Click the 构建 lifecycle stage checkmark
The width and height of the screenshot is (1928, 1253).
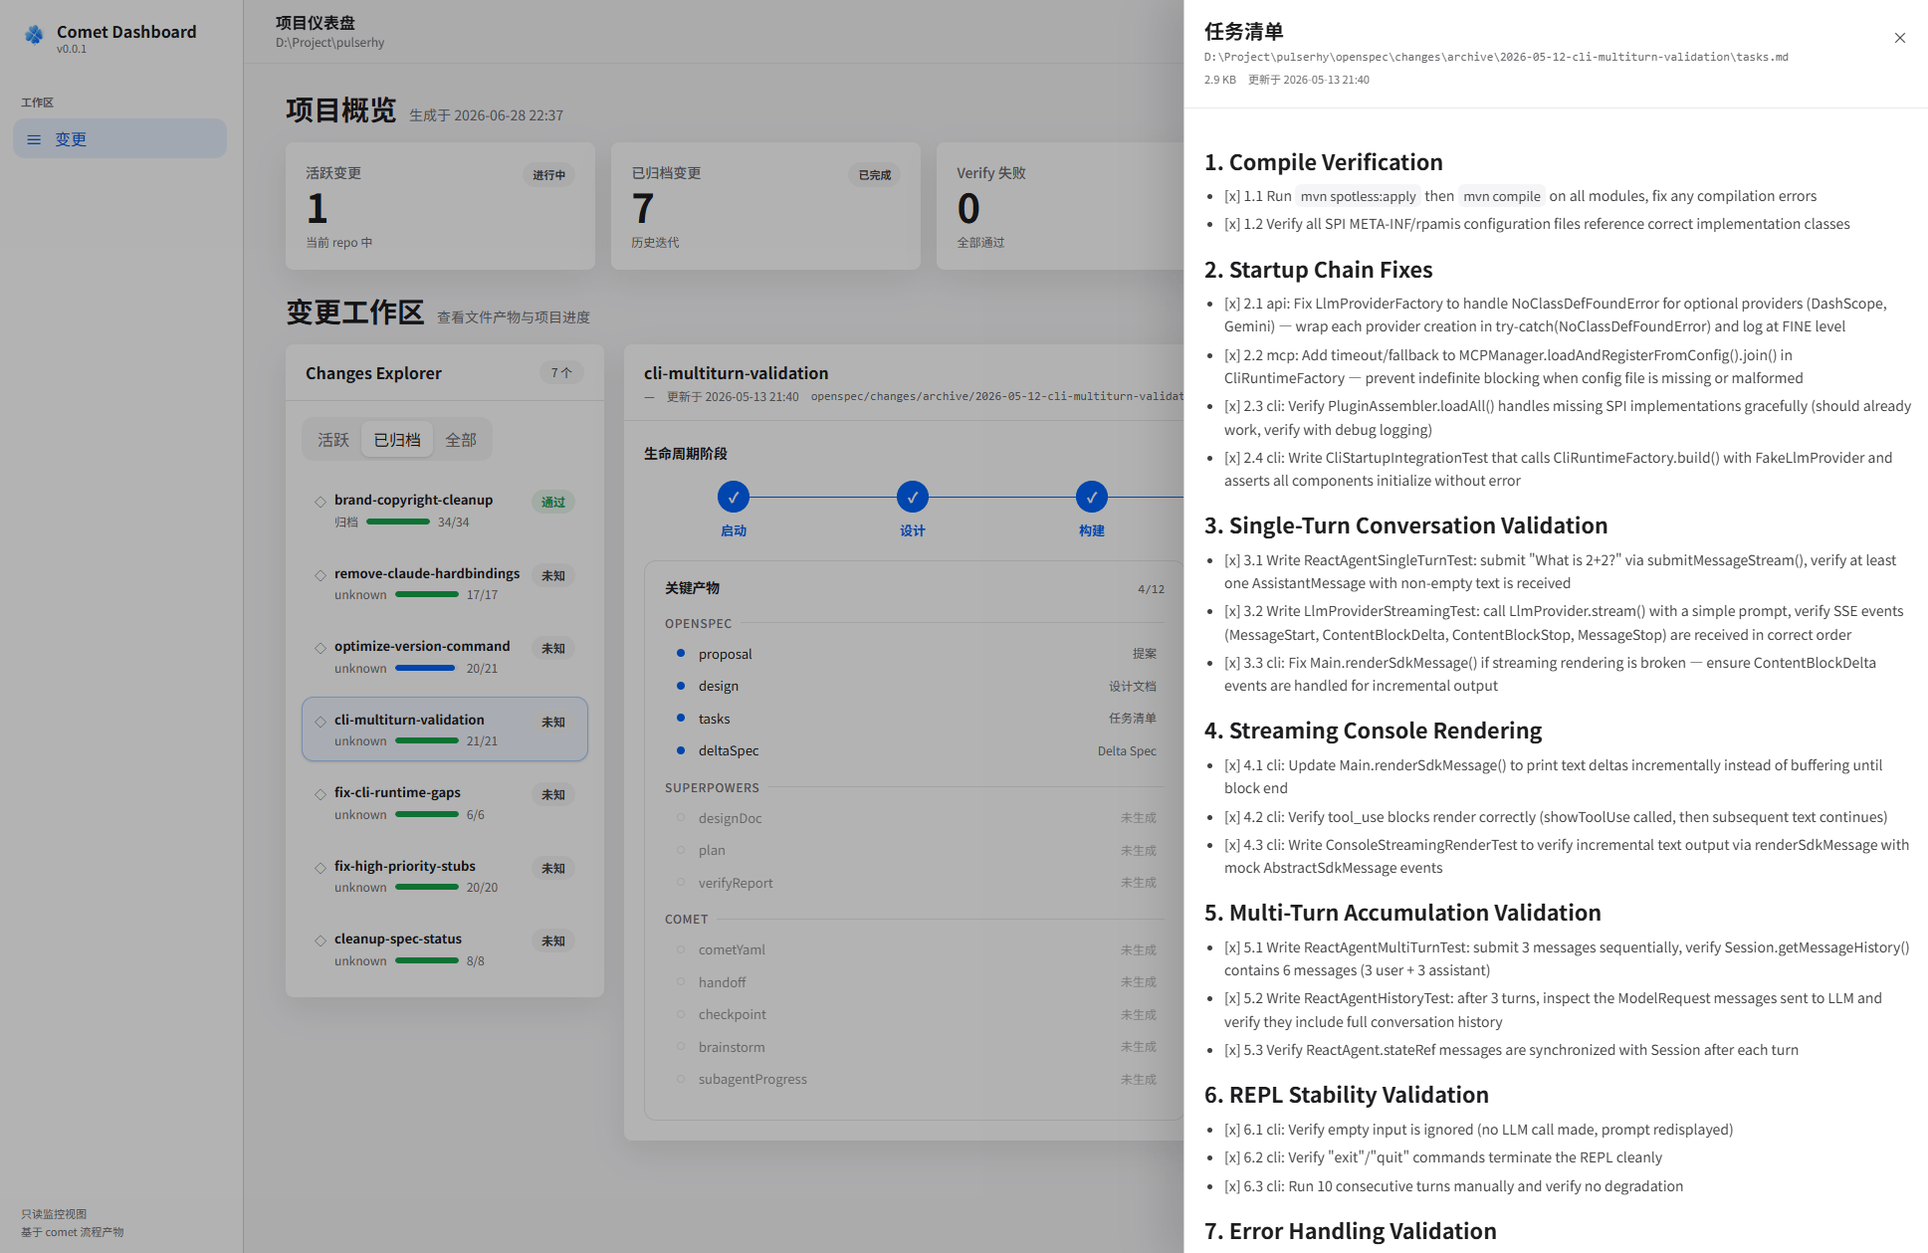click(1092, 497)
